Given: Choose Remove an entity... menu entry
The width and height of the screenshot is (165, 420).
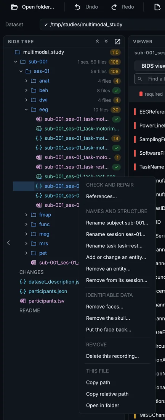Looking at the screenshot, I should 117,269.
